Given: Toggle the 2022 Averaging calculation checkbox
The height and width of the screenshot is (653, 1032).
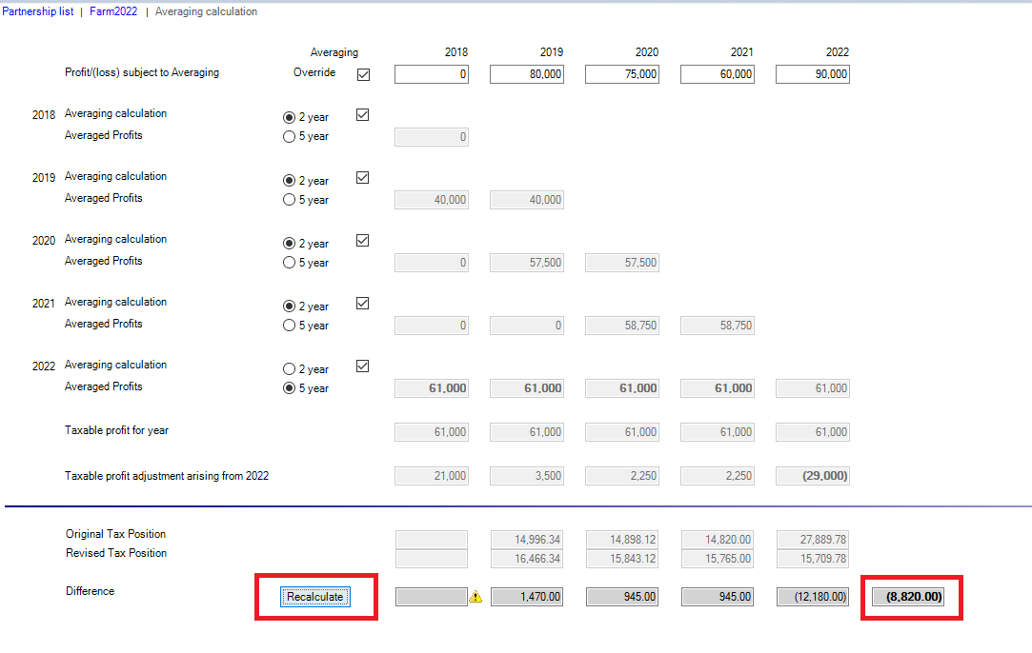Looking at the screenshot, I should [x=363, y=366].
